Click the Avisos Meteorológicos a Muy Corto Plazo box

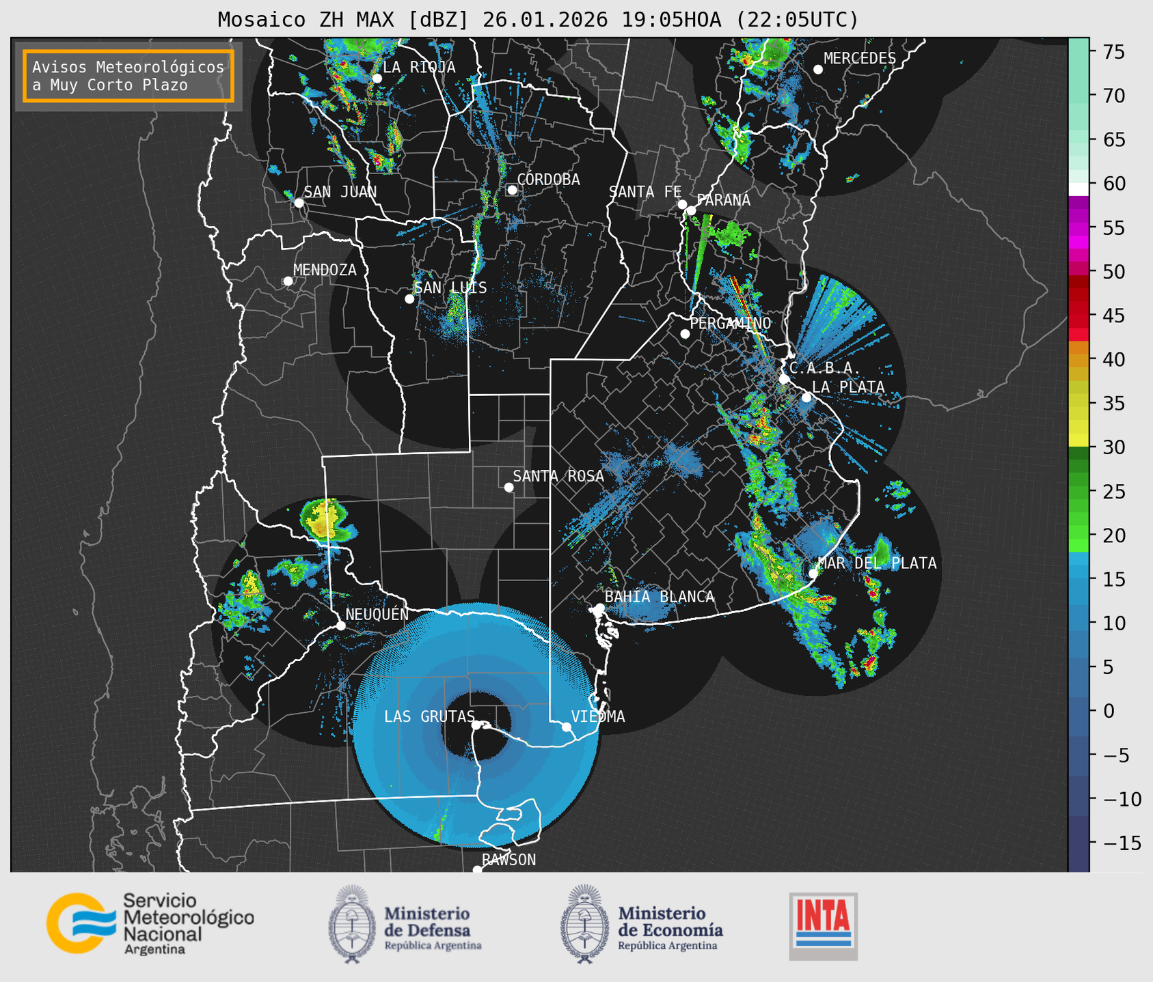coord(128,76)
